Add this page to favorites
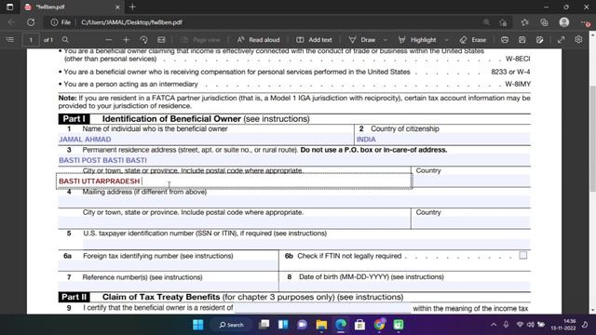This screenshot has width=596, height=335. (x=503, y=22)
